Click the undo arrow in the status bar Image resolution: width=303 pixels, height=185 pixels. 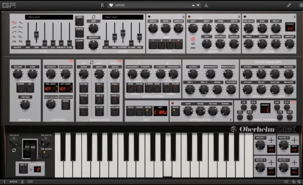tap(294, 182)
